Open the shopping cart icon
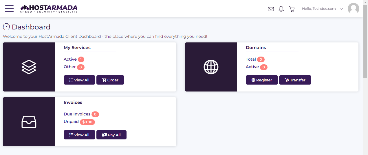Viewport: 368px width, 155px height. 292,9
